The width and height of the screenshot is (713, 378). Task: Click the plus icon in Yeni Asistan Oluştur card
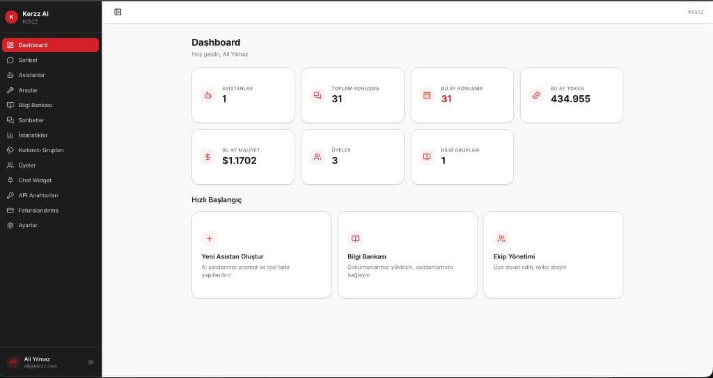pyautogui.click(x=209, y=239)
